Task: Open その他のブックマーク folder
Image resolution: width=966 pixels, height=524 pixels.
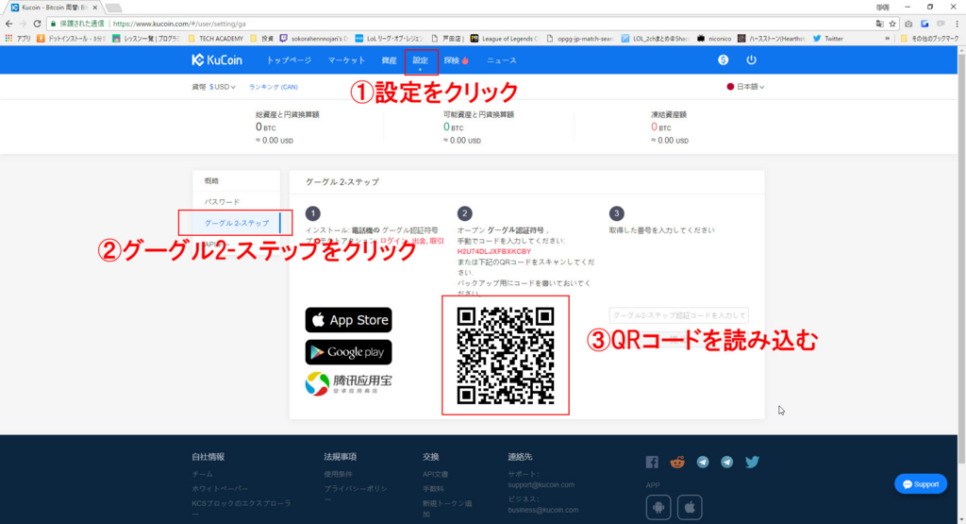Action: coord(929,38)
